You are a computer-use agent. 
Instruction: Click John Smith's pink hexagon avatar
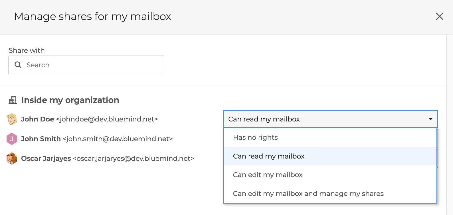[12, 139]
